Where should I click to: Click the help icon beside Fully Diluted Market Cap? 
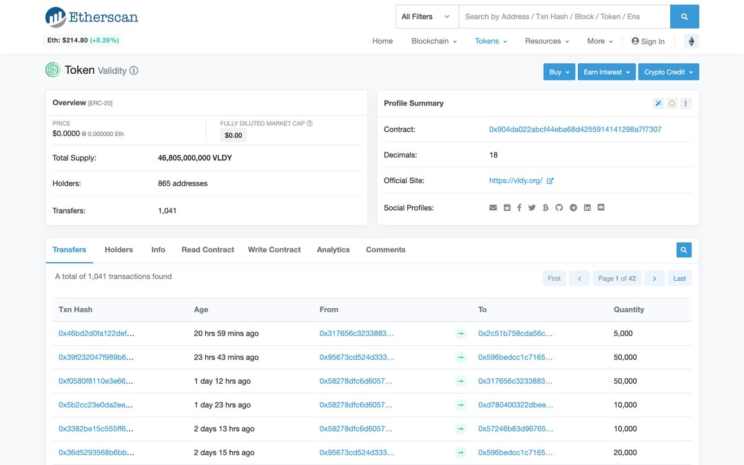coord(309,123)
